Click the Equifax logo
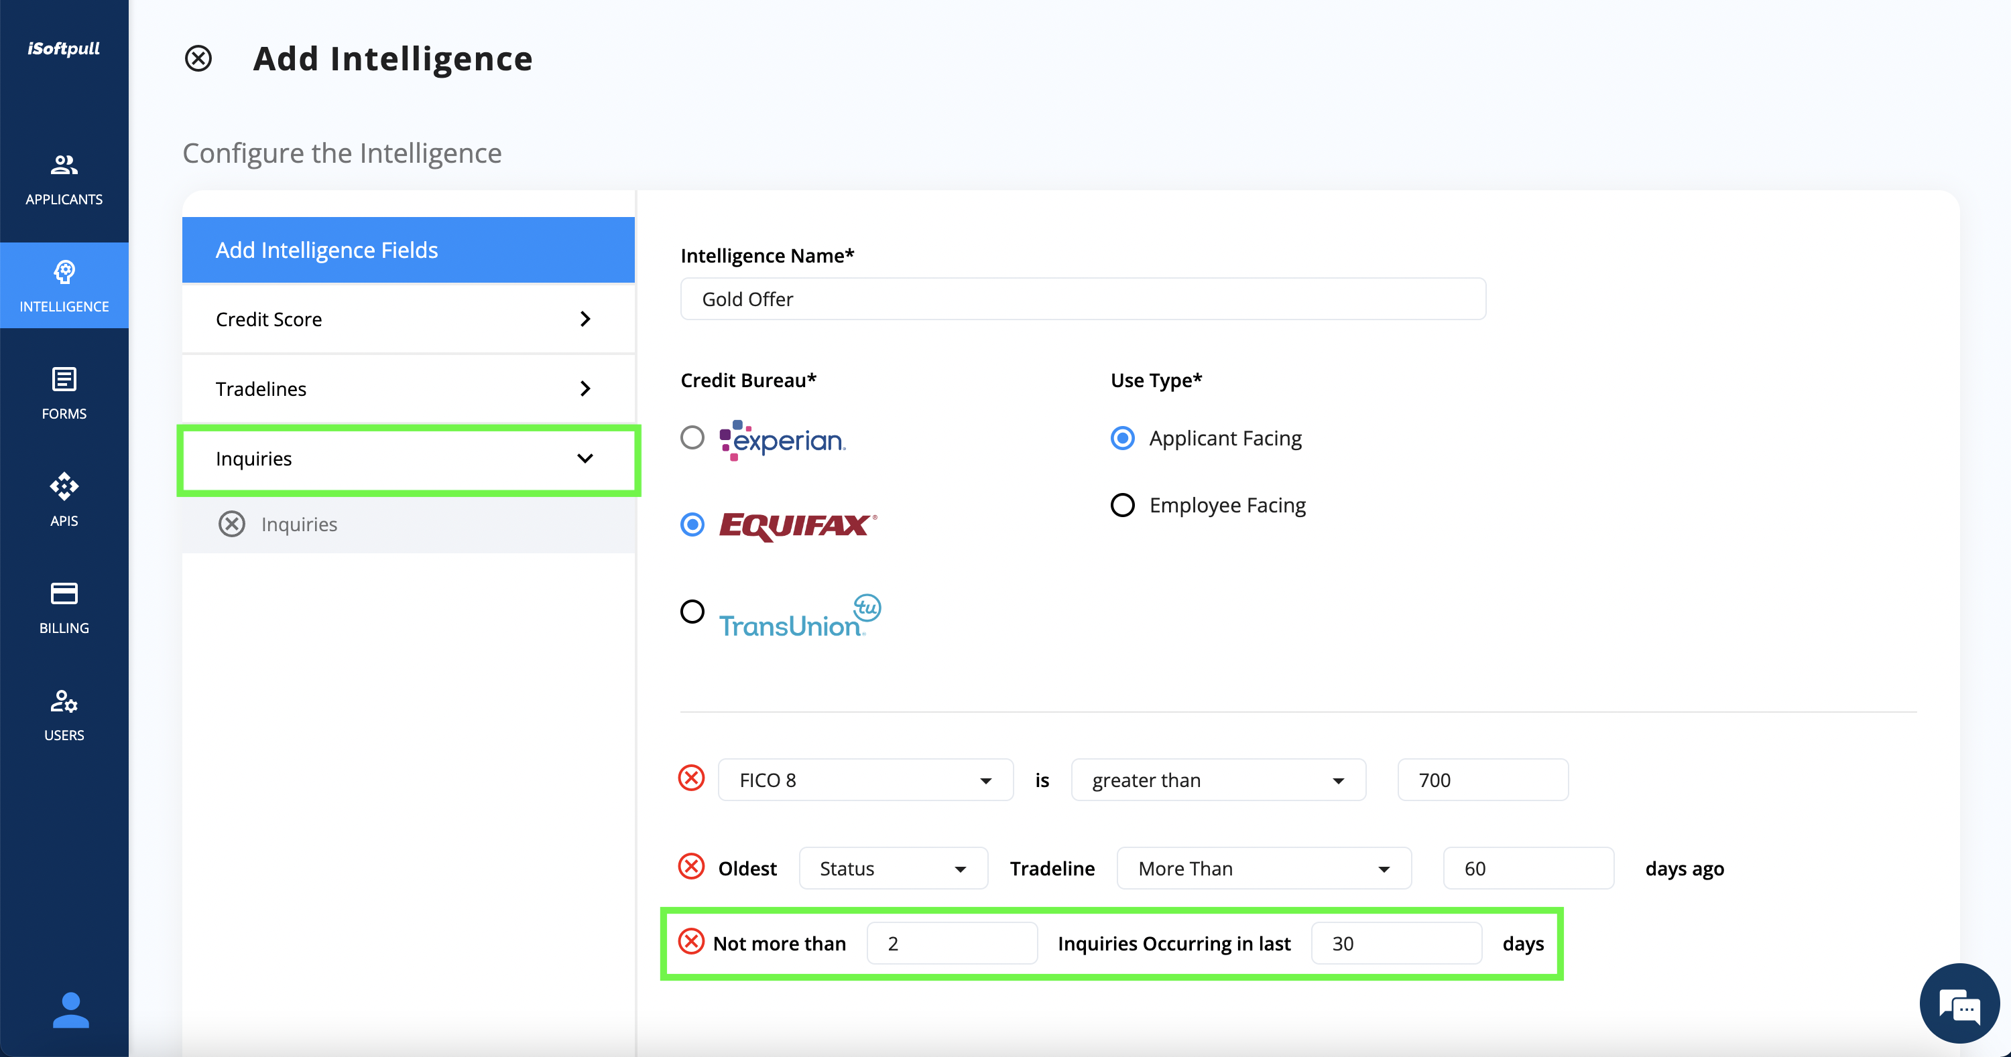This screenshot has height=1057, width=2011. pyautogui.click(x=798, y=526)
